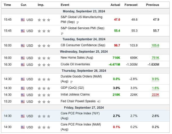This screenshot has height=134, width=172.
Task: Click the Imp. column header
Action: [41, 5]
